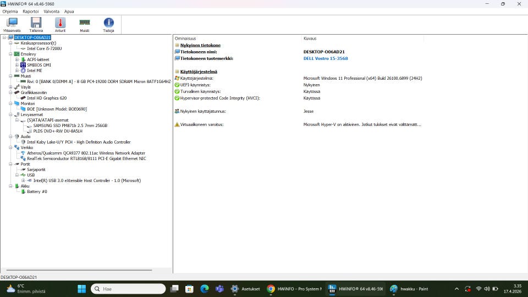This screenshot has height=297, width=528.
Task: Select the Monitori tree item
Action: click(x=28, y=103)
